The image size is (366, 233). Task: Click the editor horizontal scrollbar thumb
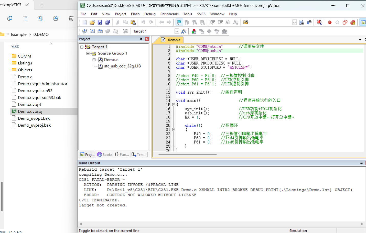(188, 154)
